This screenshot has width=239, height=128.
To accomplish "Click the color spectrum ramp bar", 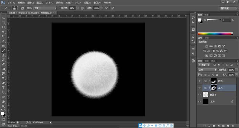I will click(215, 34).
